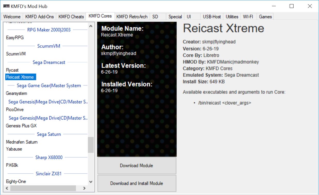The height and width of the screenshot is (195, 319).
Task: Click the Download Module button
Action: point(137,166)
